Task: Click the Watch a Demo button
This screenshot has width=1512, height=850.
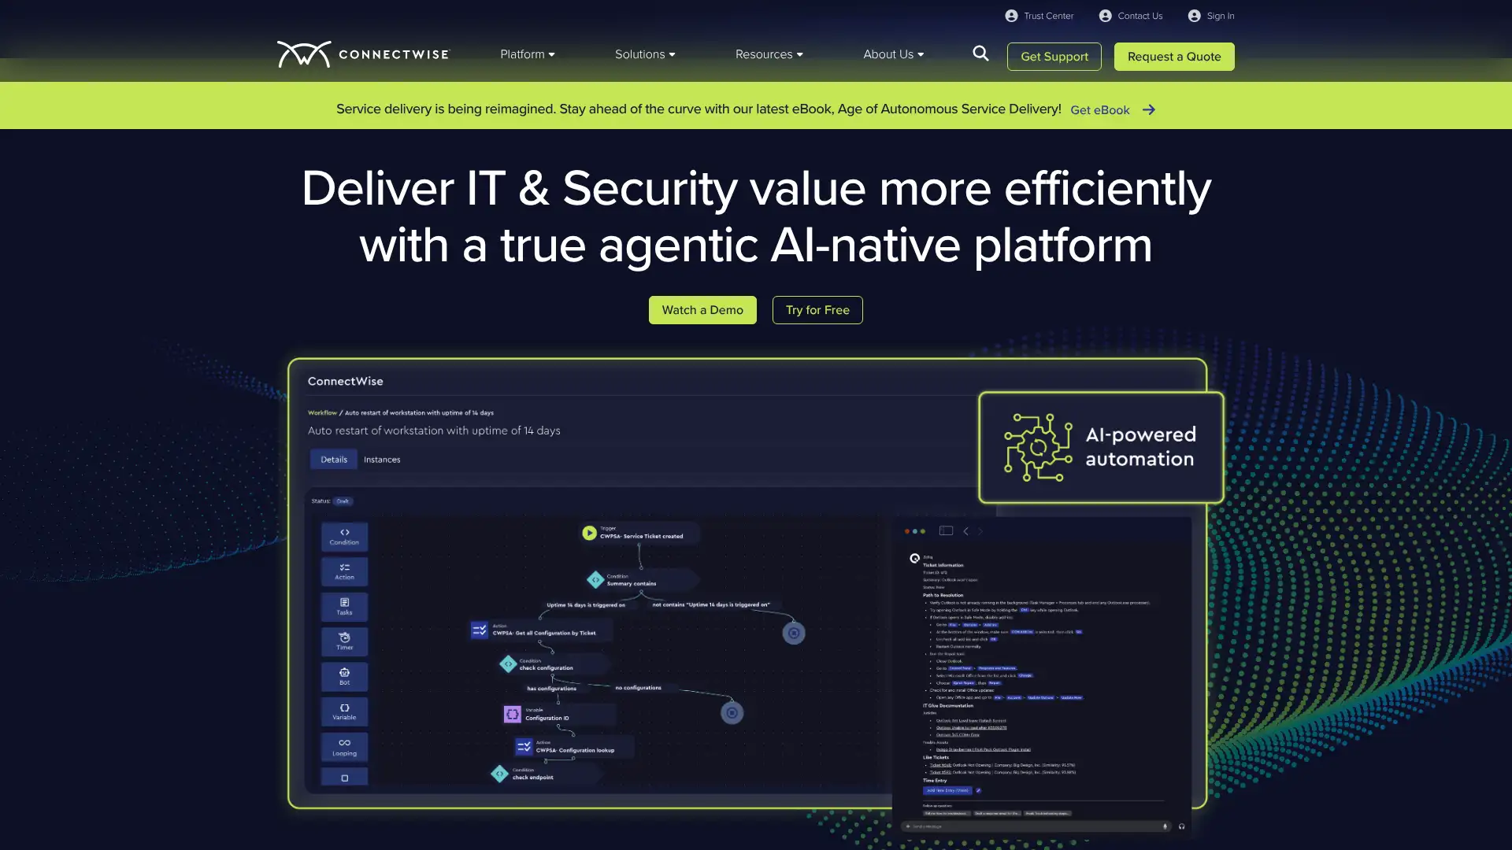Action: coord(702,310)
